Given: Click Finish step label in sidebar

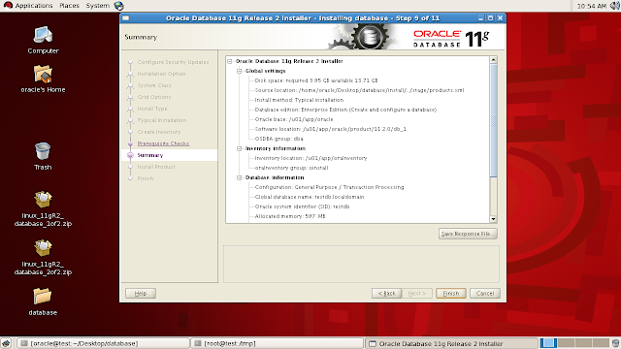Looking at the screenshot, I should point(145,178).
